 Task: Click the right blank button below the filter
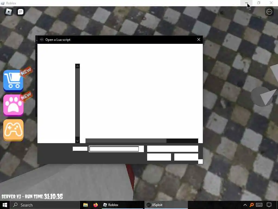pyautogui.click(x=186, y=157)
